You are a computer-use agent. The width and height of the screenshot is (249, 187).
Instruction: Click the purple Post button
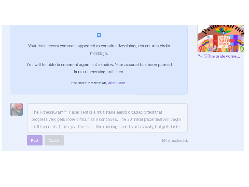pos(35,140)
